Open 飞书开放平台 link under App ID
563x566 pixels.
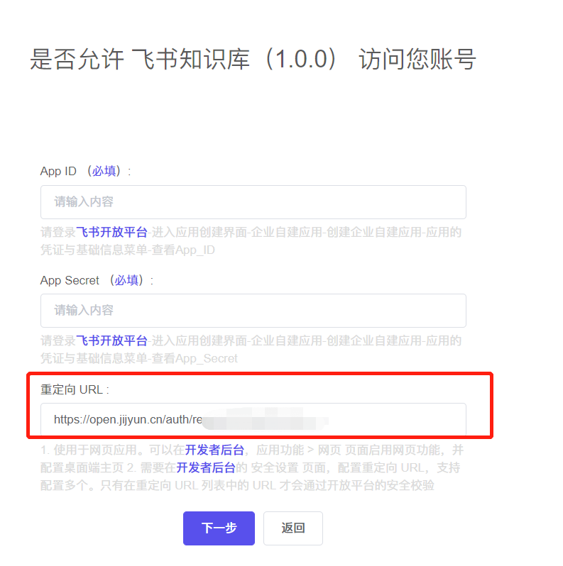[x=111, y=232]
